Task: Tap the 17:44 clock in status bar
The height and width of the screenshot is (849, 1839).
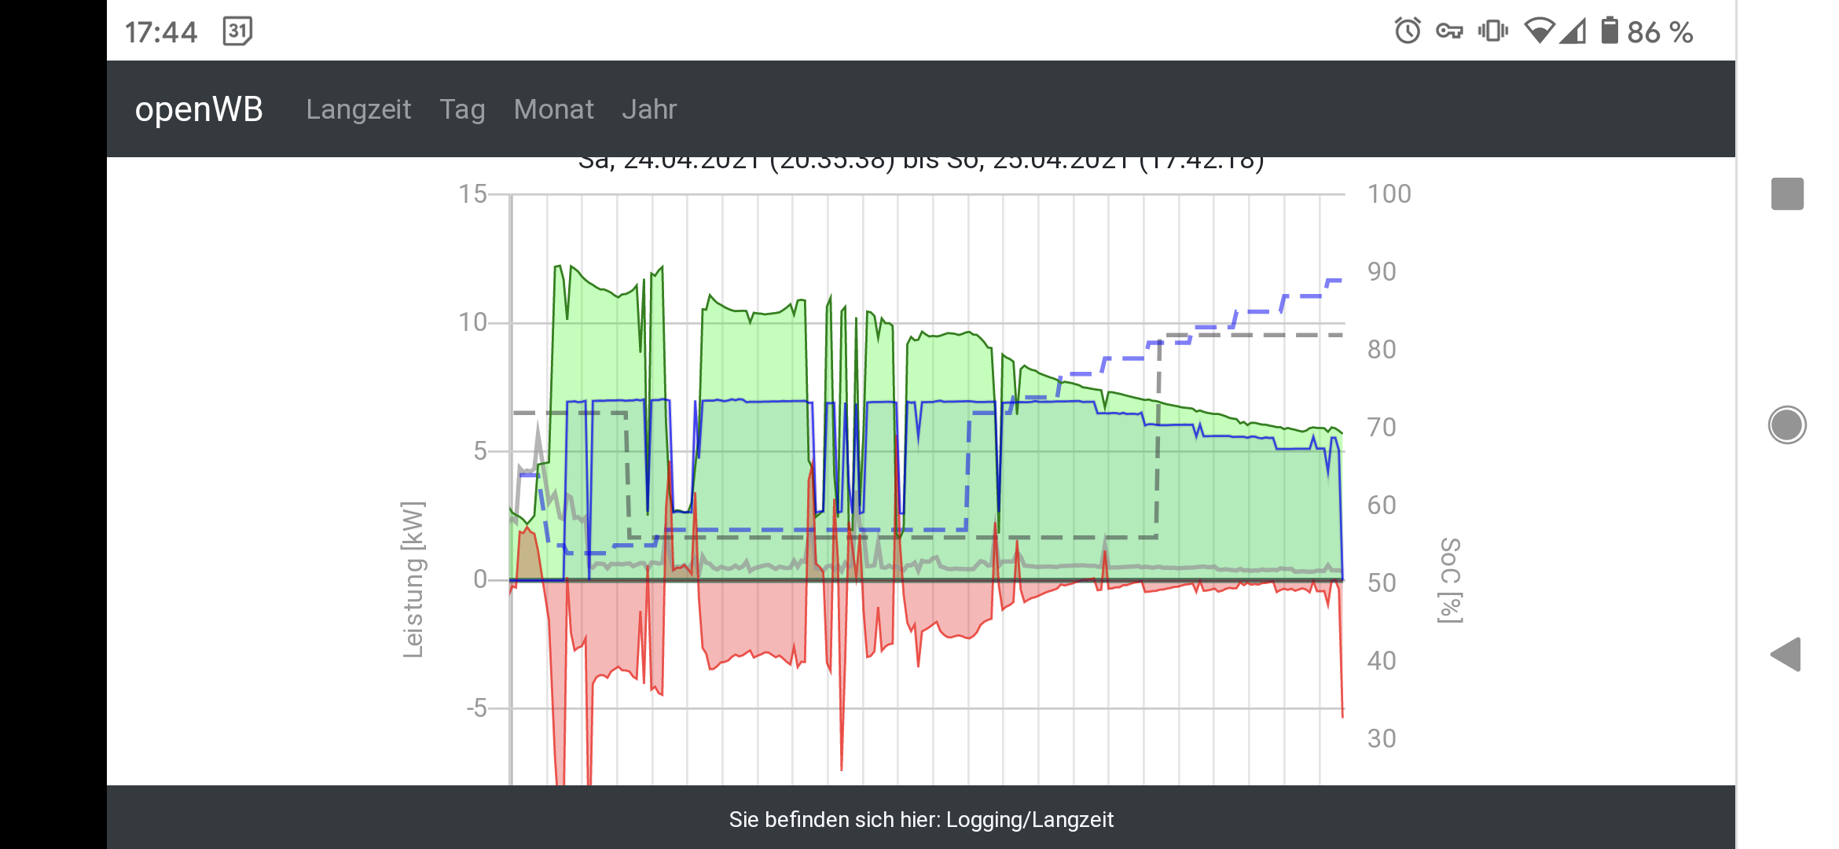Action: (x=161, y=32)
